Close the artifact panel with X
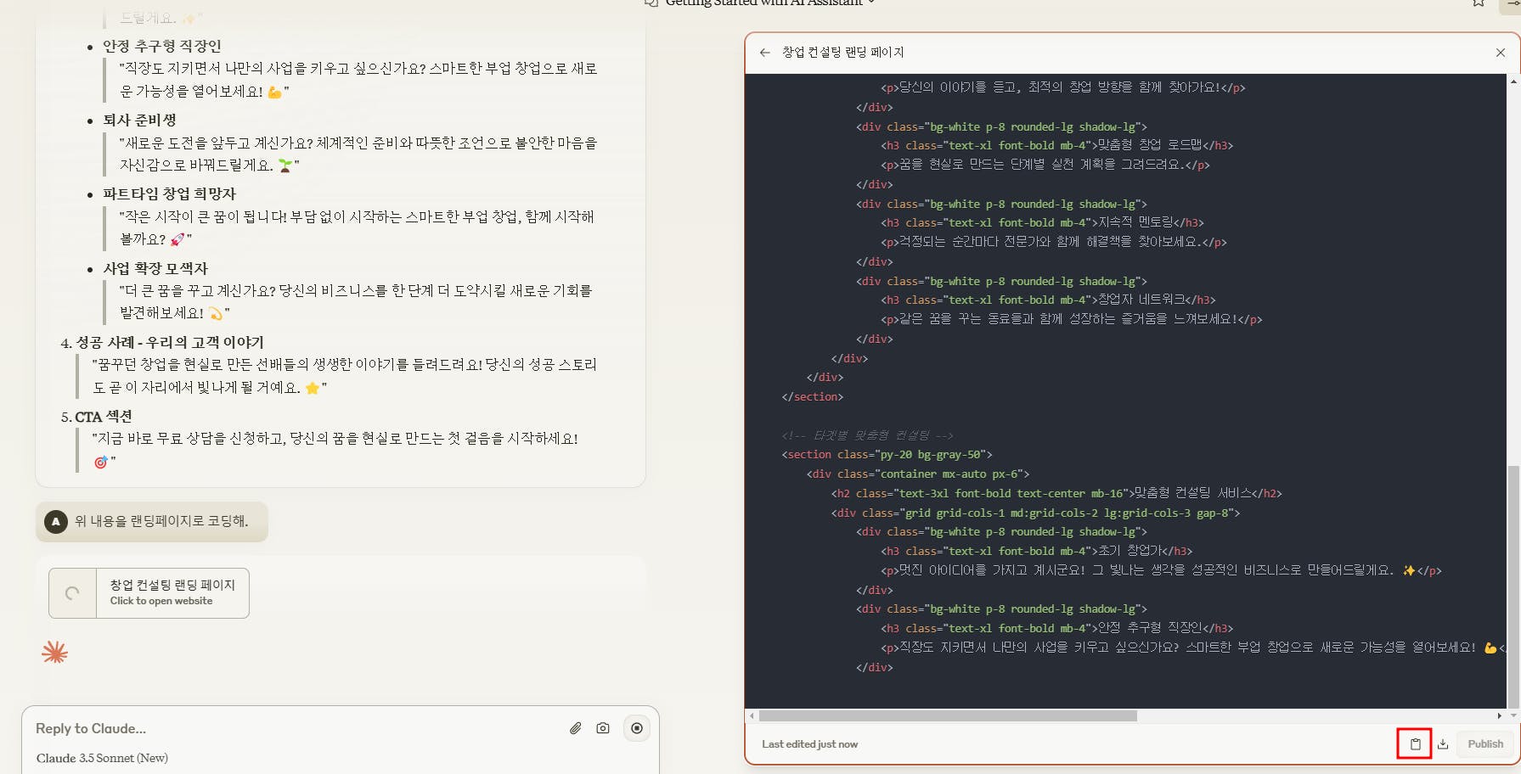The height and width of the screenshot is (774, 1521). 1501,53
